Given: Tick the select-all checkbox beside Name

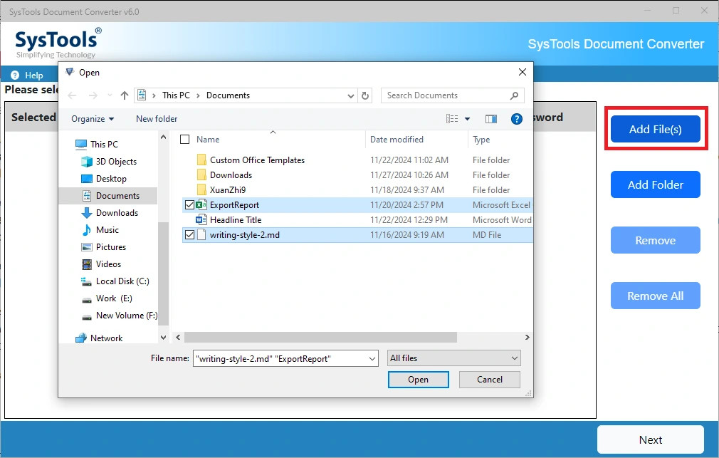Looking at the screenshot, I should coord(185,140).
